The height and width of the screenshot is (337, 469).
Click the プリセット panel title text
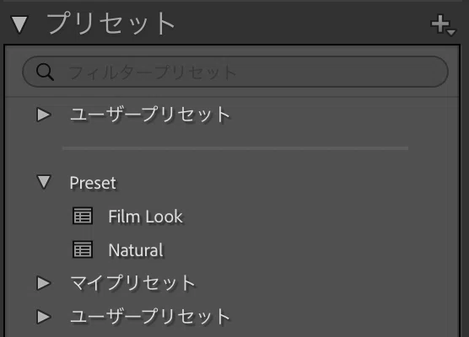pyautogui.click(x=111, y=24)
